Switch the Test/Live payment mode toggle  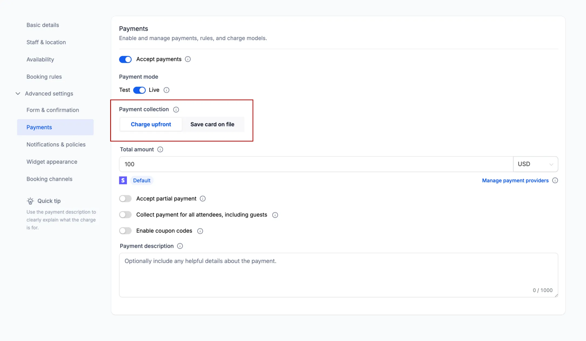tap(139, 90)
